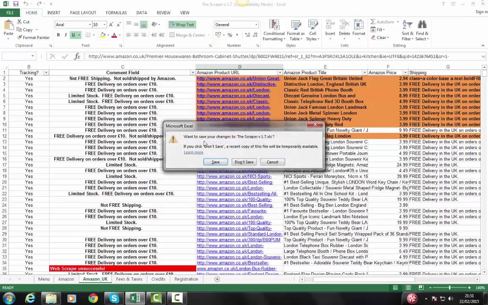This screenshot has width=488, height=305.
Task: Expand the font size dropdown
Action: [x=104, y=25]
